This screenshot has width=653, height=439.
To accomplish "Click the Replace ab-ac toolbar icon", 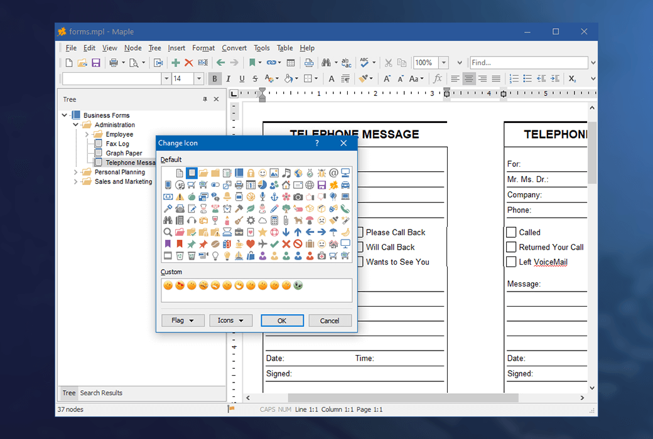I will point(346,63).
